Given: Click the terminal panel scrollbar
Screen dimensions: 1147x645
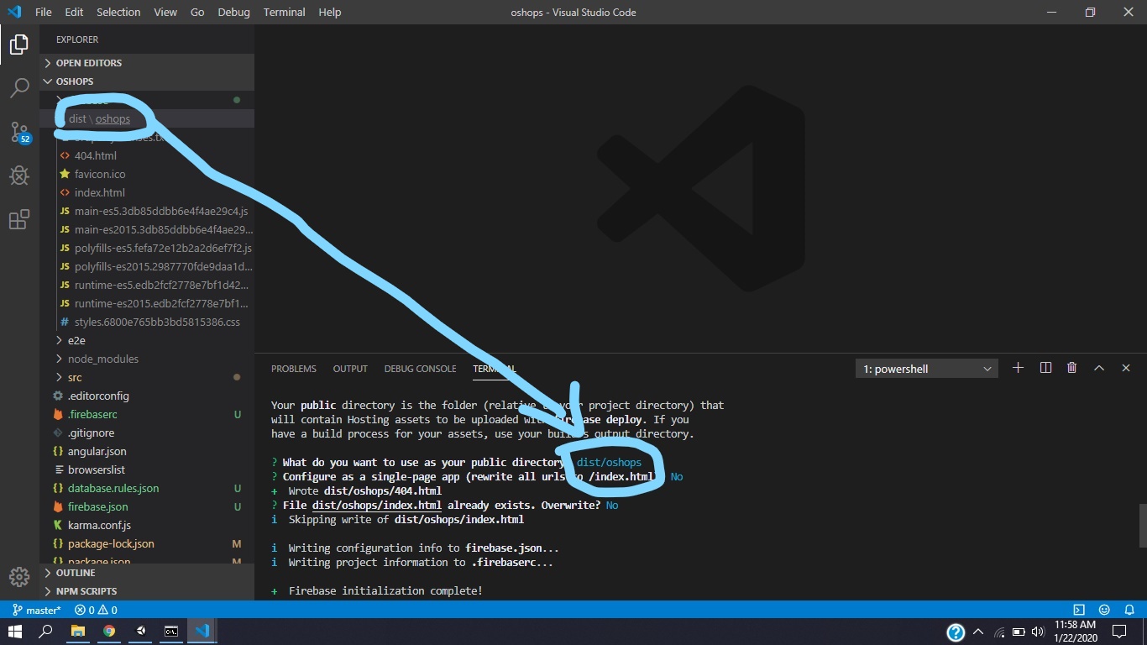Looking at the screenshot, I should click(1142, 526).
